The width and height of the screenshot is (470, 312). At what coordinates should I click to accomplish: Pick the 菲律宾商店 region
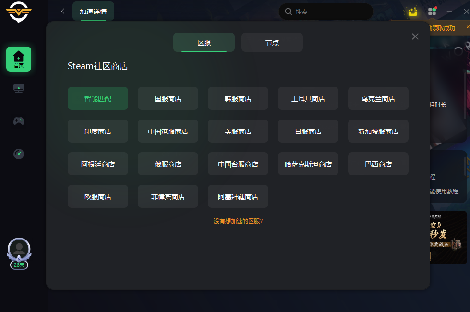168,197
